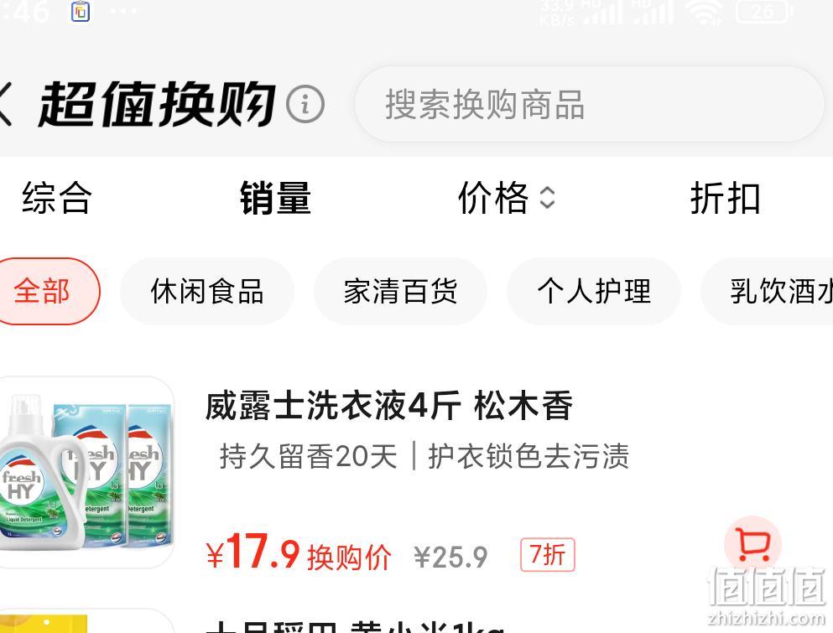The width and height of the screenshot is (833, 633).
Task: Tap the back arrow beside 超值换购
Action: (x=4, y=104)
